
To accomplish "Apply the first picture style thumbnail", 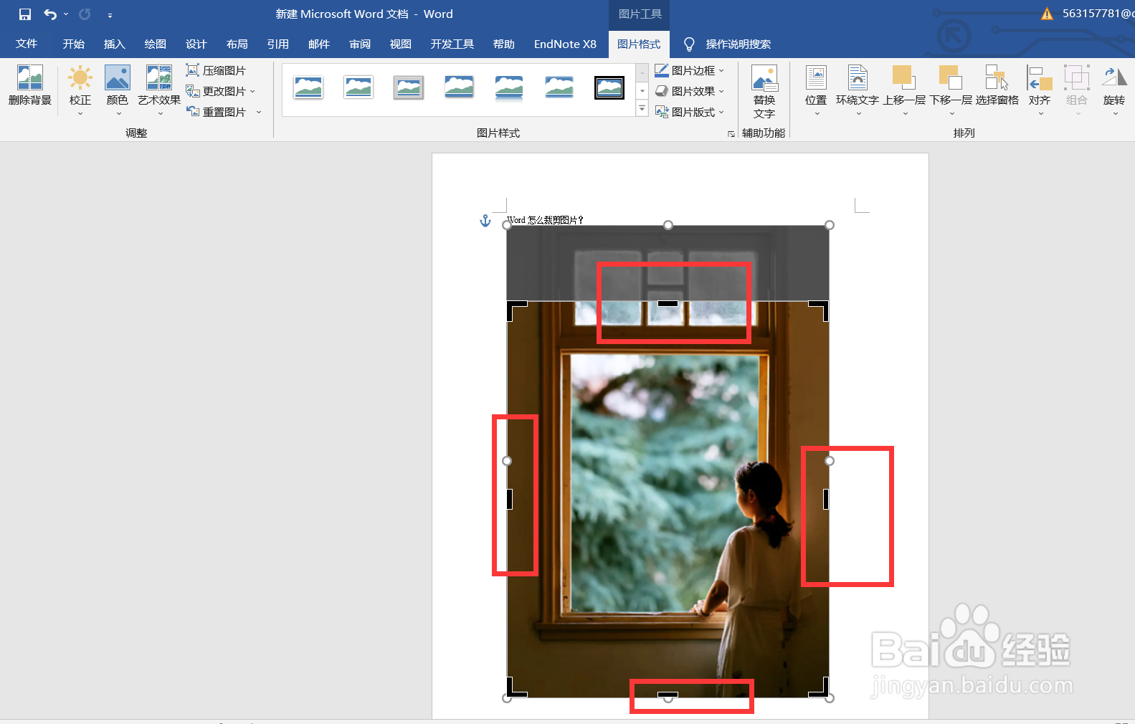I will 308,88.
